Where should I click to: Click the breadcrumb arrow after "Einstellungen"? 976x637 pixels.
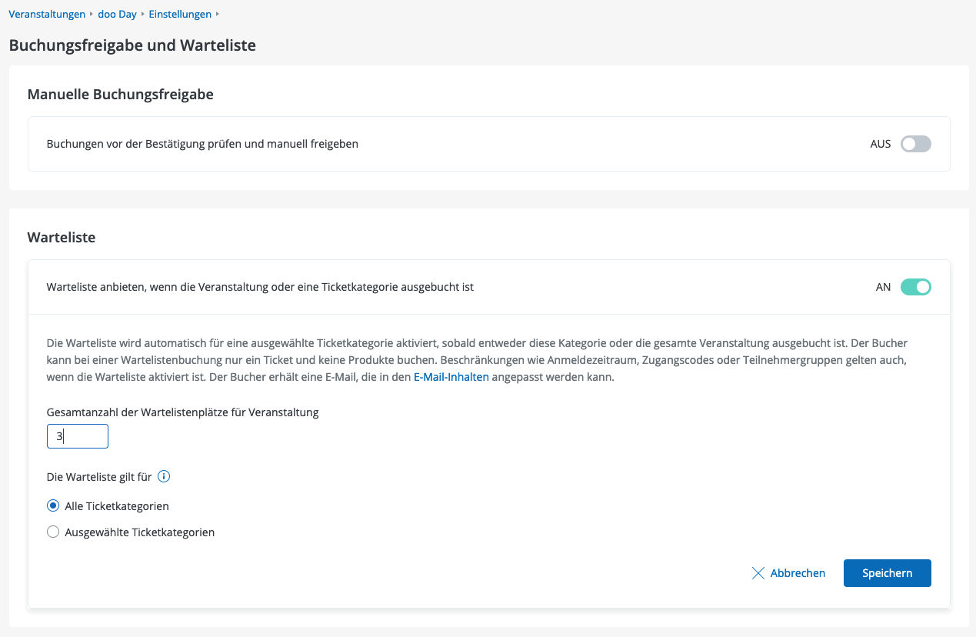point(218,15)
